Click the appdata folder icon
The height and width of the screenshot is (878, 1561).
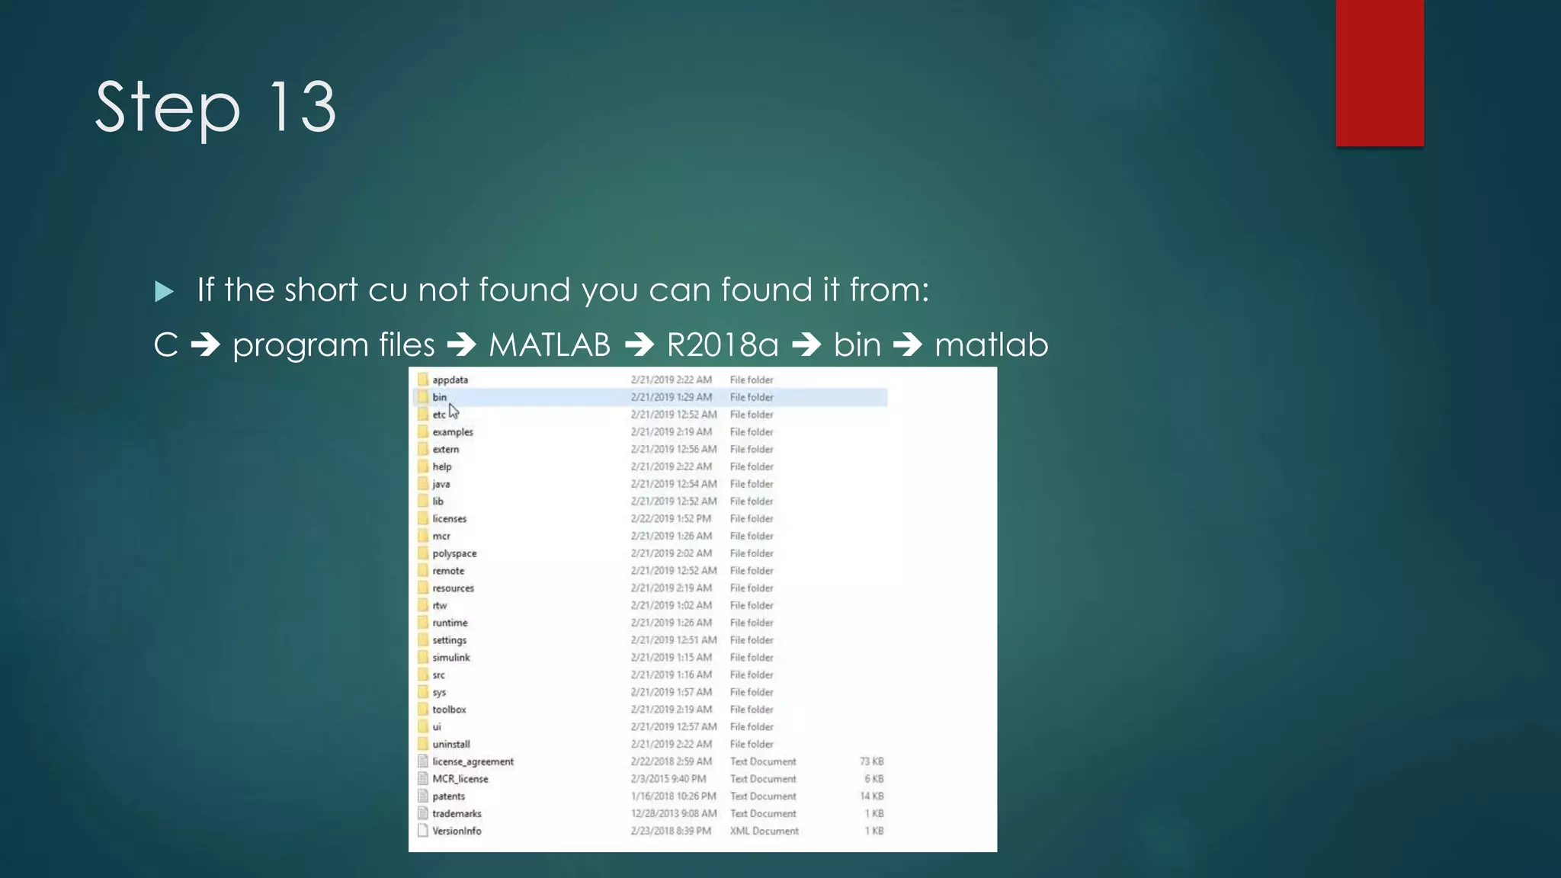click(x=423, y=380)
